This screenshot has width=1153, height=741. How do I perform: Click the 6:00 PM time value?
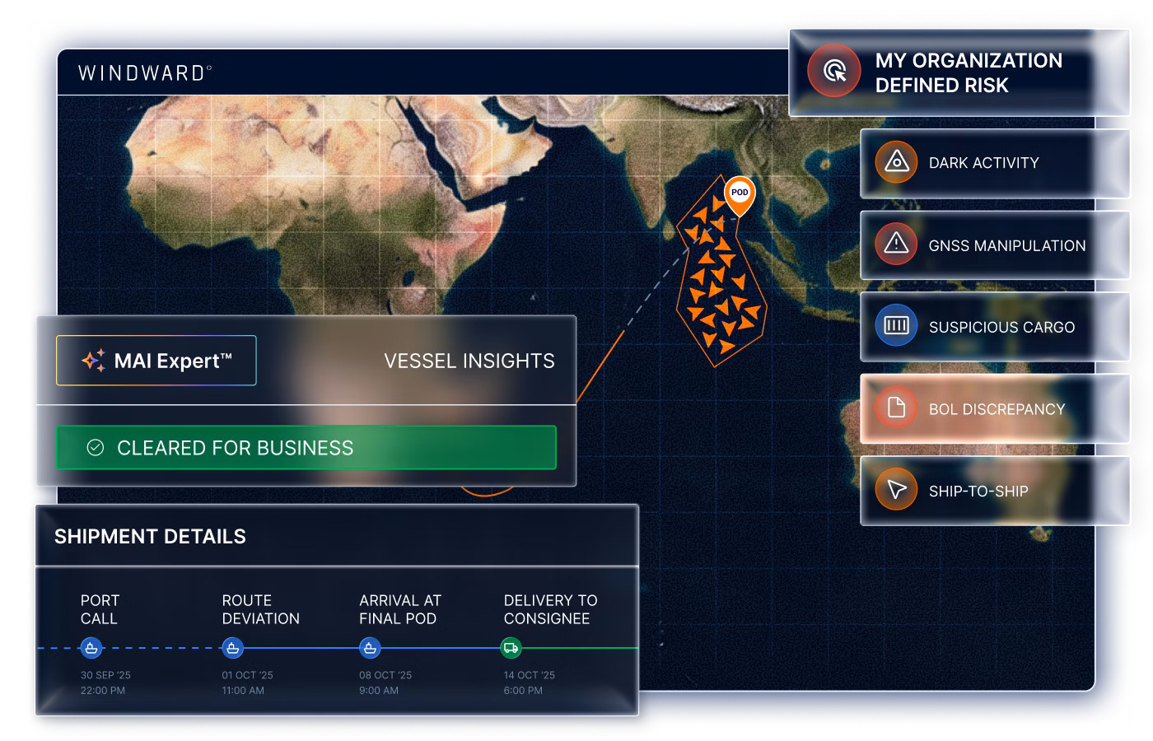(x=523, y=691)
